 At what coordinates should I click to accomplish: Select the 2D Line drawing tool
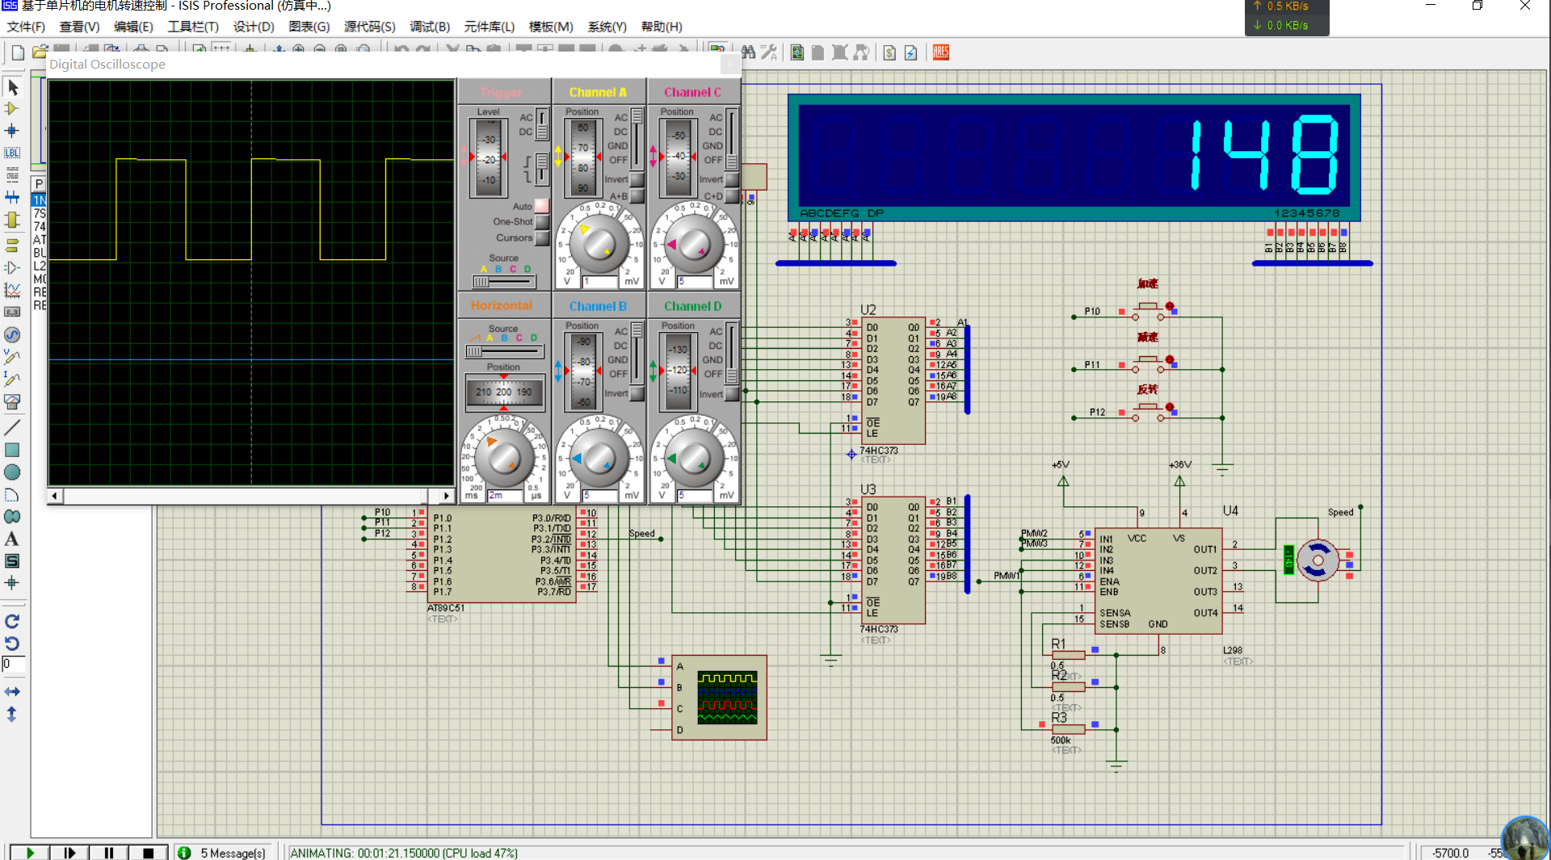12,427
